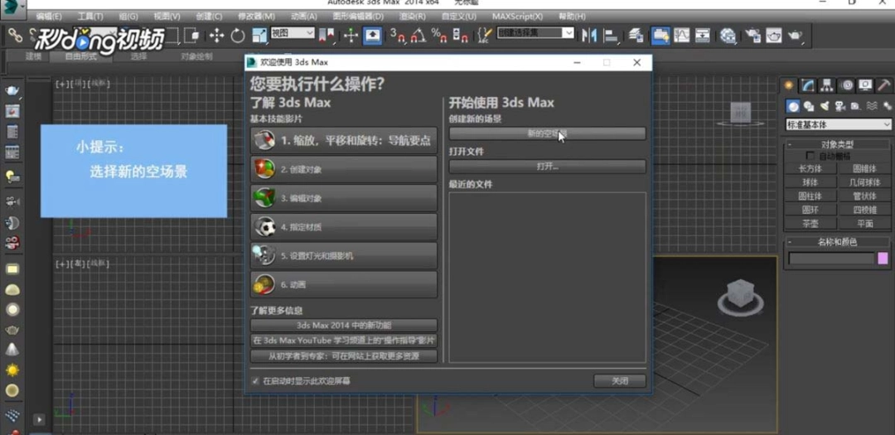Open Curve Editor from toolbar
The image size is (895, 435).
click(x=681, y=36)
